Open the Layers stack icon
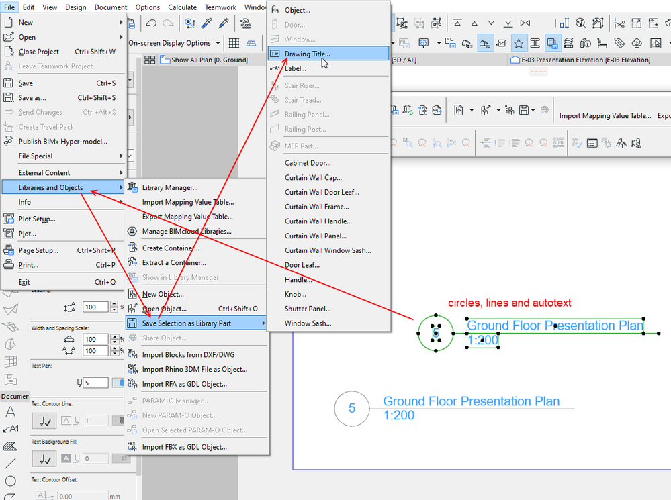Image resolution: width=671 pixels, height=500 pixels. point(568,43)
